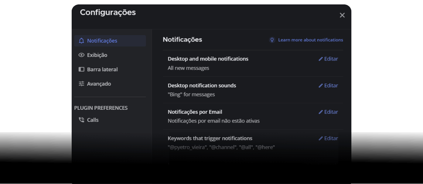The width and height of the screenshot is (423, 184).
Task: Click the bell icon beside Notificações
Action: pos(81,41)
